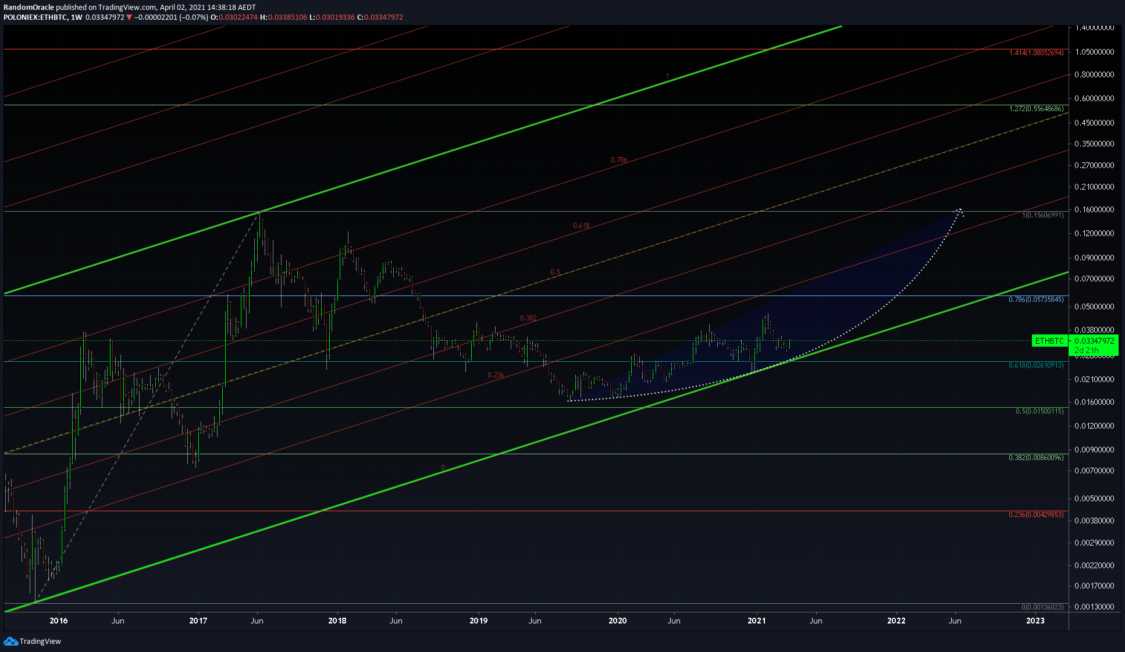Click the 1(0.15606991) Fibonacci level label
The image size is (1125, 652).
pos(1042,215)
